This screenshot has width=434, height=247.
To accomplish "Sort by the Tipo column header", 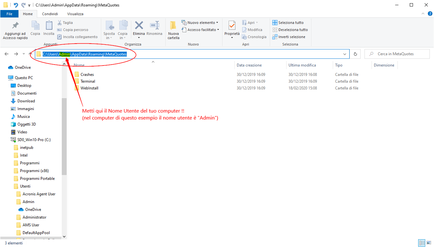I will point(339,65).
